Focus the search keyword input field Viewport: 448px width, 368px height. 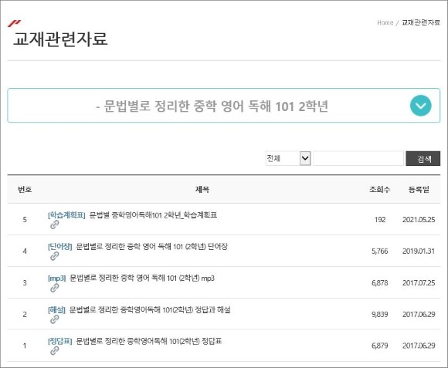(x=358, y=158)
